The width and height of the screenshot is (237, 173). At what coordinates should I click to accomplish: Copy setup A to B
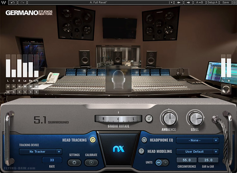click(199, 3)
